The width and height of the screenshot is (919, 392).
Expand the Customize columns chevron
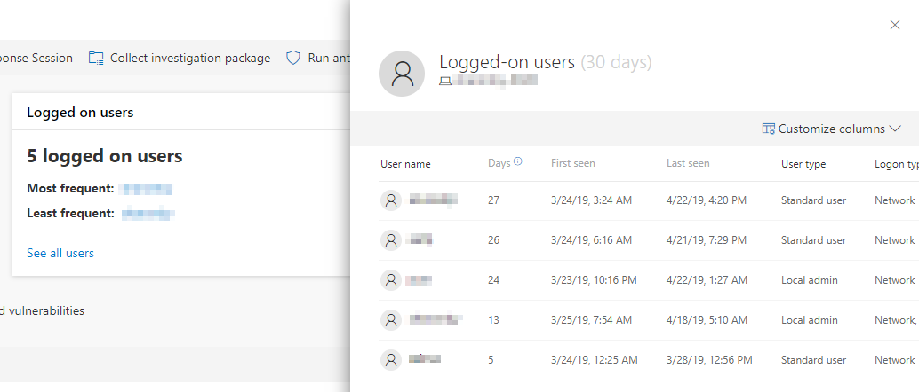[894, 129]
